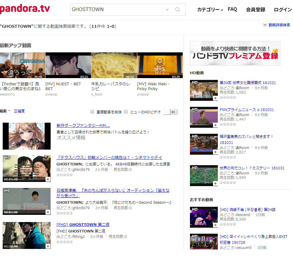Open the 牛乳カレーパスタ video thumbnail

point(114,65)
